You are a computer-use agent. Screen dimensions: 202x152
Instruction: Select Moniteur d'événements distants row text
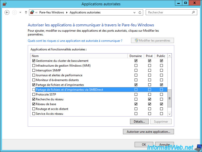coord(57,80)
